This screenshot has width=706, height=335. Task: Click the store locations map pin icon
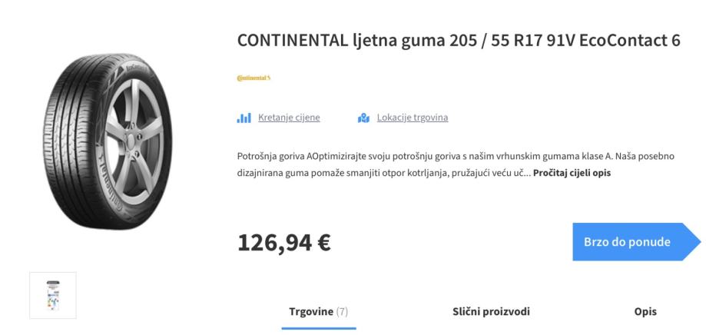coord(364,118)
